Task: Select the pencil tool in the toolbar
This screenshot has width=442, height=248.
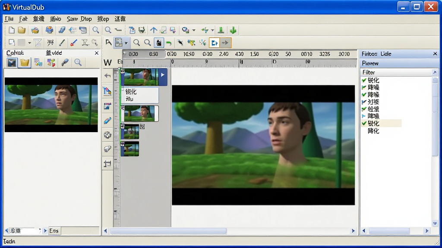Action: pyautogui.click(x=62, y=43)
